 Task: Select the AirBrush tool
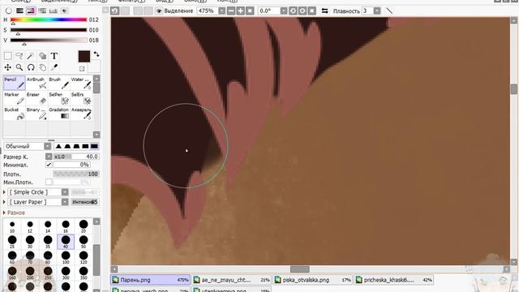click(36, 83)
